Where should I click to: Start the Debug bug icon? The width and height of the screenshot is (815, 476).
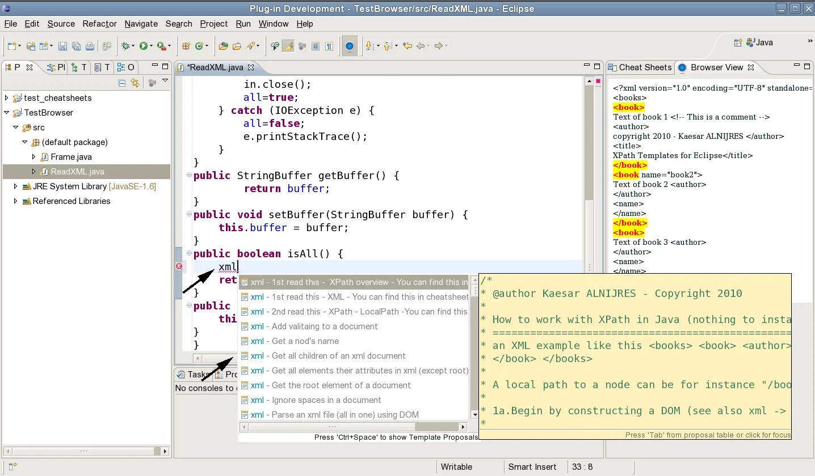[125, 46]
